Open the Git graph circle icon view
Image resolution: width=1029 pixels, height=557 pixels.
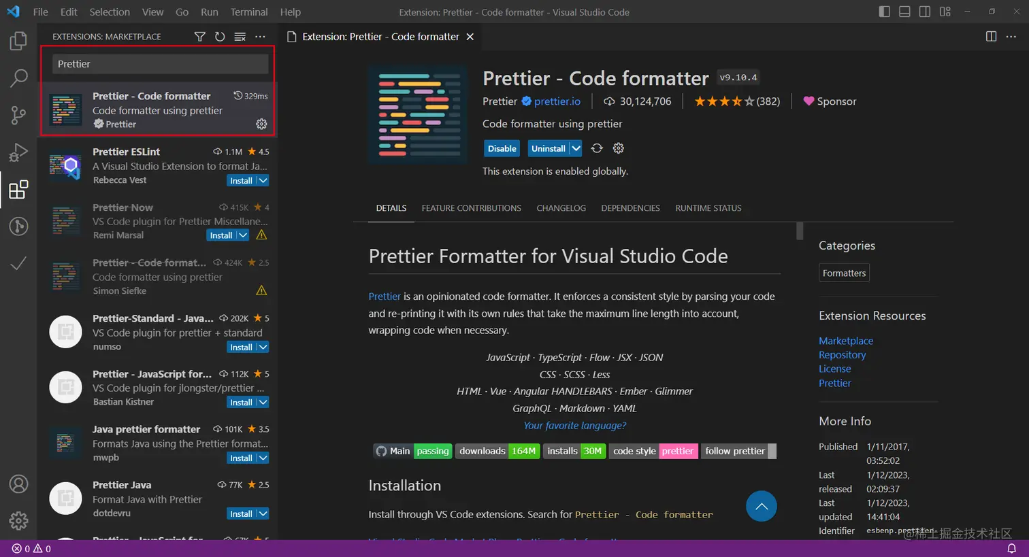(18, 226)
